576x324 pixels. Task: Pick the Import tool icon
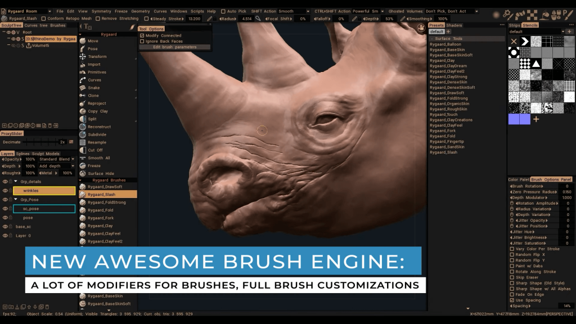tap(83, 64)
